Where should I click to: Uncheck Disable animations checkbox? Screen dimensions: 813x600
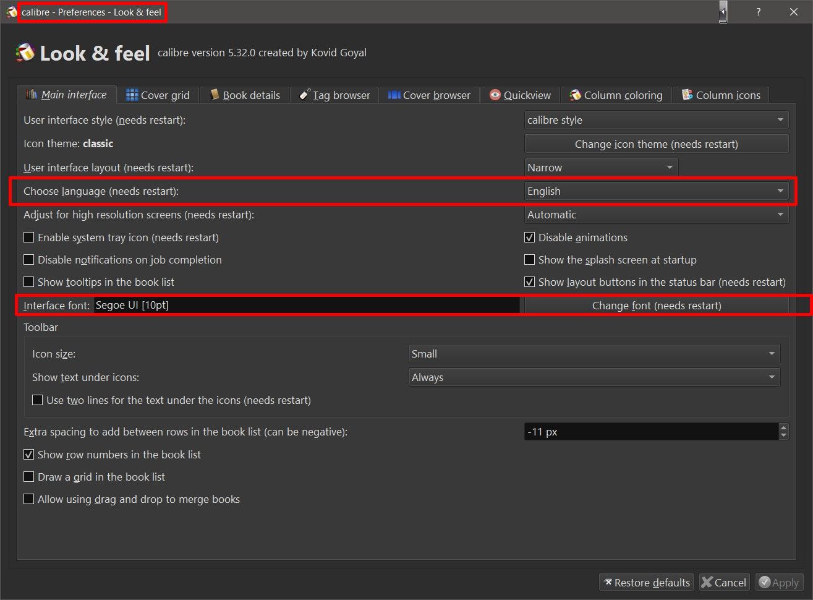point(530,238)
